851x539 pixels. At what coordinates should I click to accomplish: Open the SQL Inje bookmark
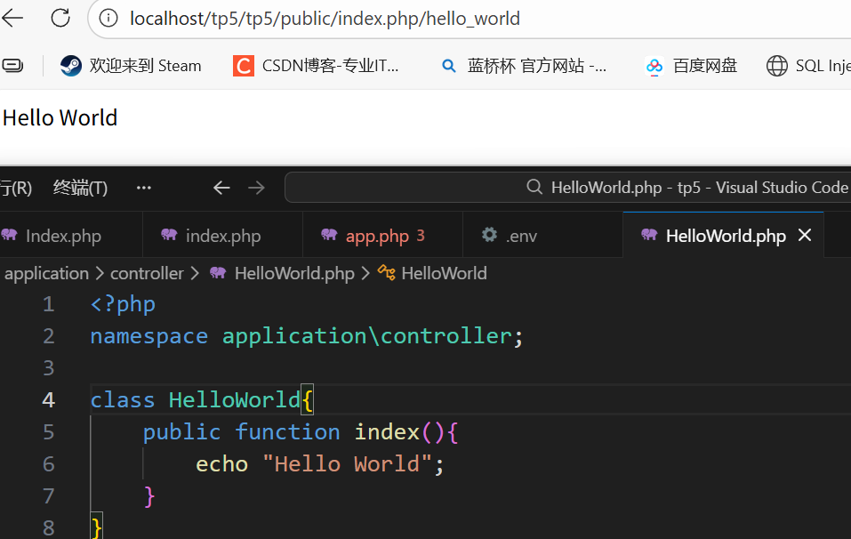807,66
